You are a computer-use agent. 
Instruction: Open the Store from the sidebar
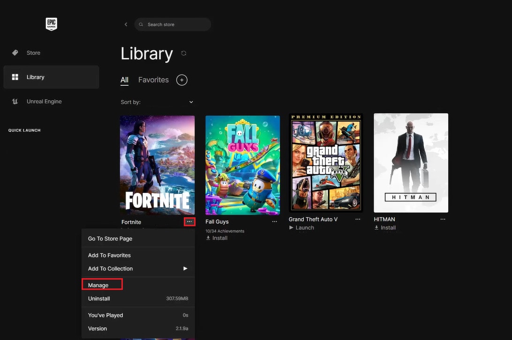(33, 52)
